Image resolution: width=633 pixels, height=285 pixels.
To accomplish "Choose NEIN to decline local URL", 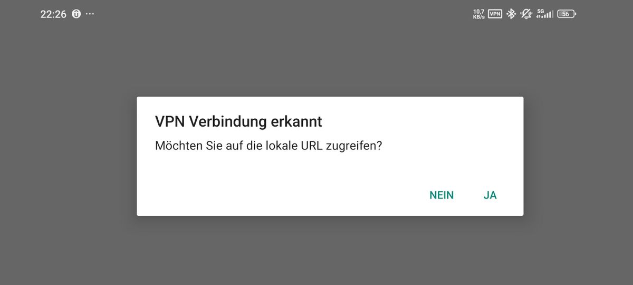I will (442, 195).
